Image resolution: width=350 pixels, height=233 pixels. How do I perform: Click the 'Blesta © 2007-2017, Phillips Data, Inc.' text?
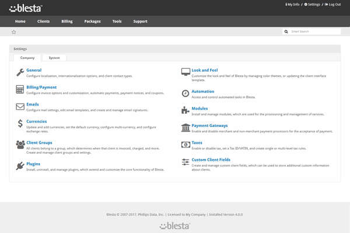[x=135, y=214]
